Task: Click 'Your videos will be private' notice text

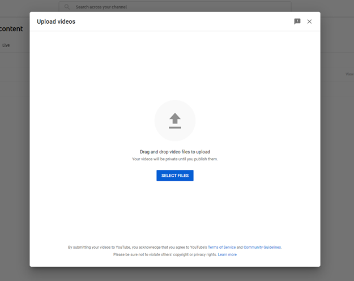Action: (175, 159)
